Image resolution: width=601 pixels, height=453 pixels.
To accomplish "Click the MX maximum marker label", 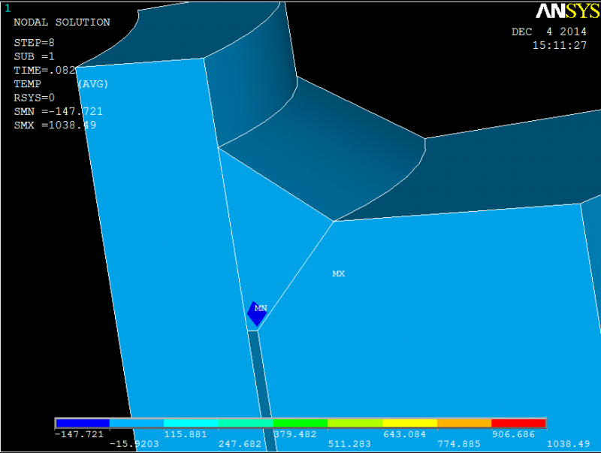I will point(339,273).
